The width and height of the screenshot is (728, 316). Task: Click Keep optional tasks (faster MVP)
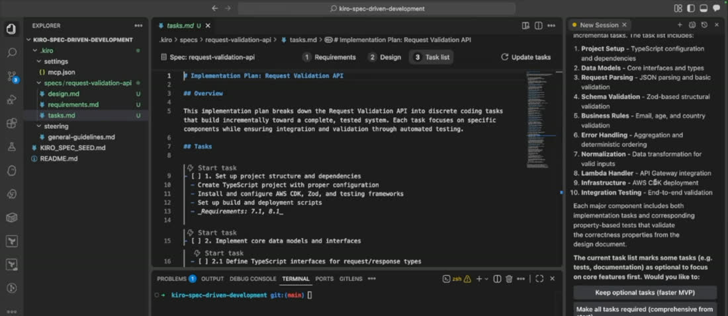[x=645, y=293]
